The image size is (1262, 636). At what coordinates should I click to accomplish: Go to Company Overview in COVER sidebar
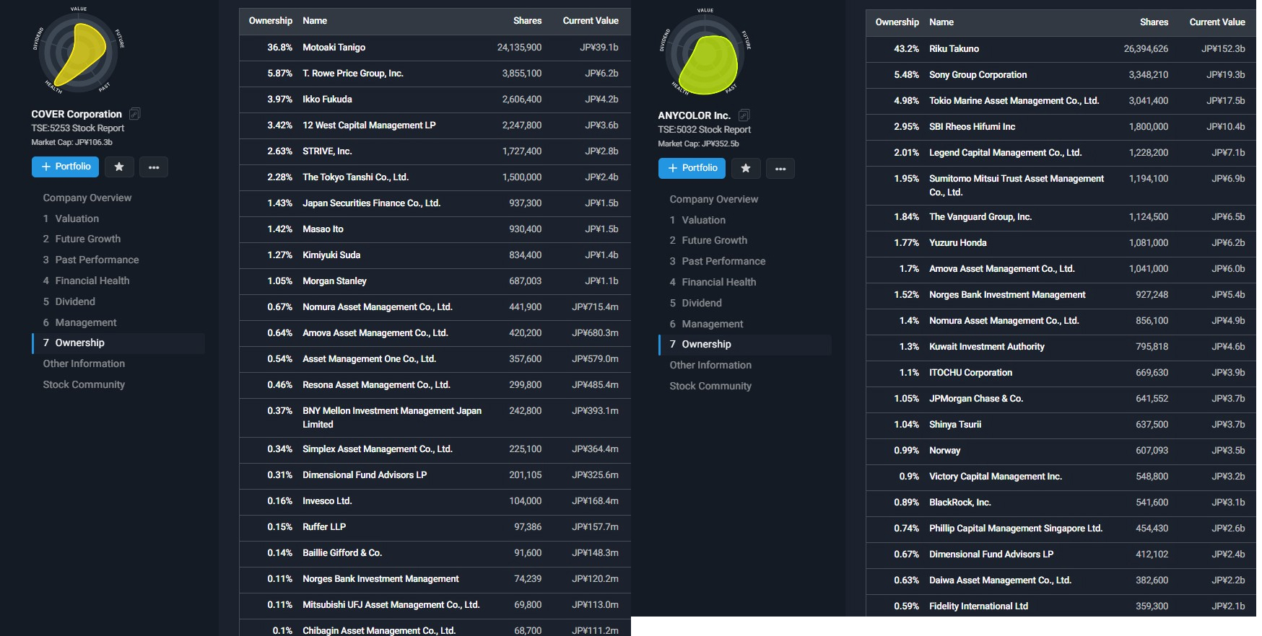pos(87,198)
